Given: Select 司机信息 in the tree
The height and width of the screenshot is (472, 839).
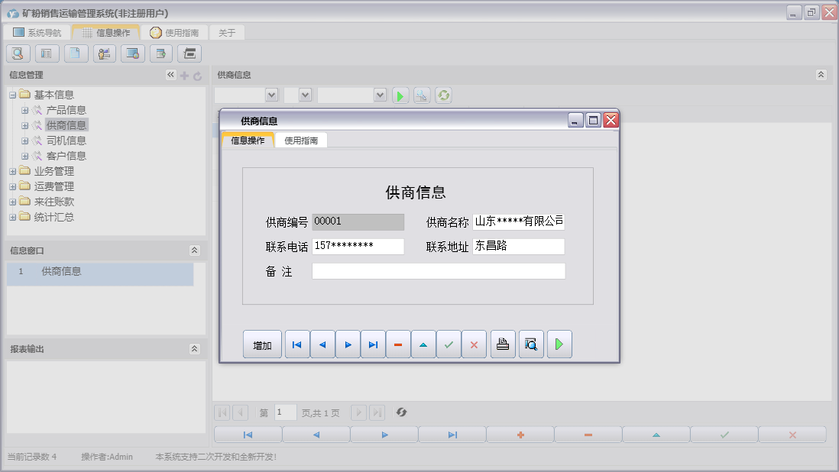Looking at the screenshot, I should 66,141.
